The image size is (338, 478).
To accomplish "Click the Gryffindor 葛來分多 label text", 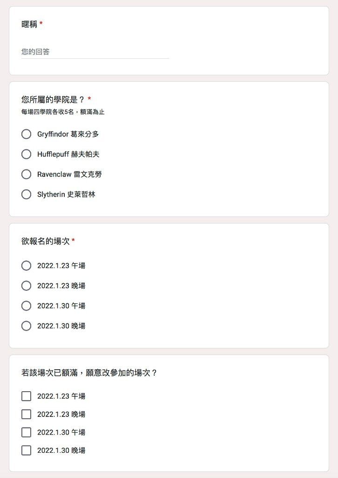I will point(68,134).
